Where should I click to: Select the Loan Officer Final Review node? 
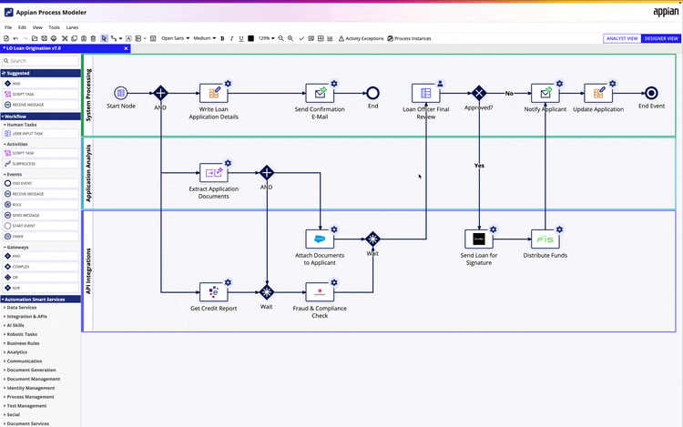[x=425, y=93]
